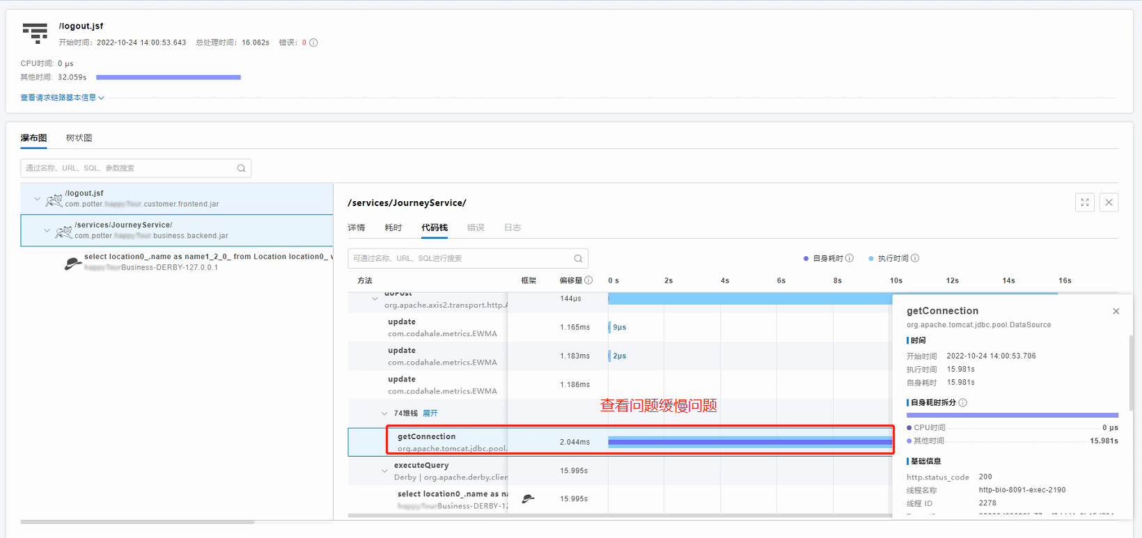1142x538 pixels.
Task: Open the 详情 tab
Action: point(357,228)
